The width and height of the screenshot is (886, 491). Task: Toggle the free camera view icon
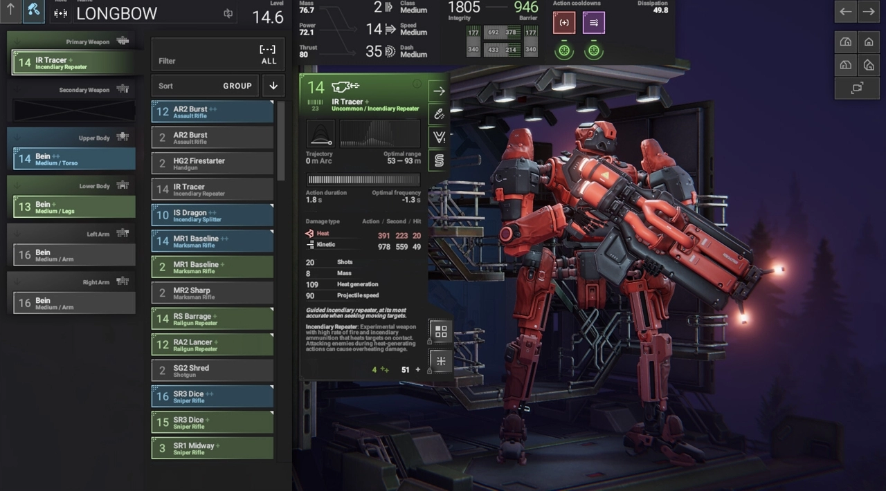point(857,88)
